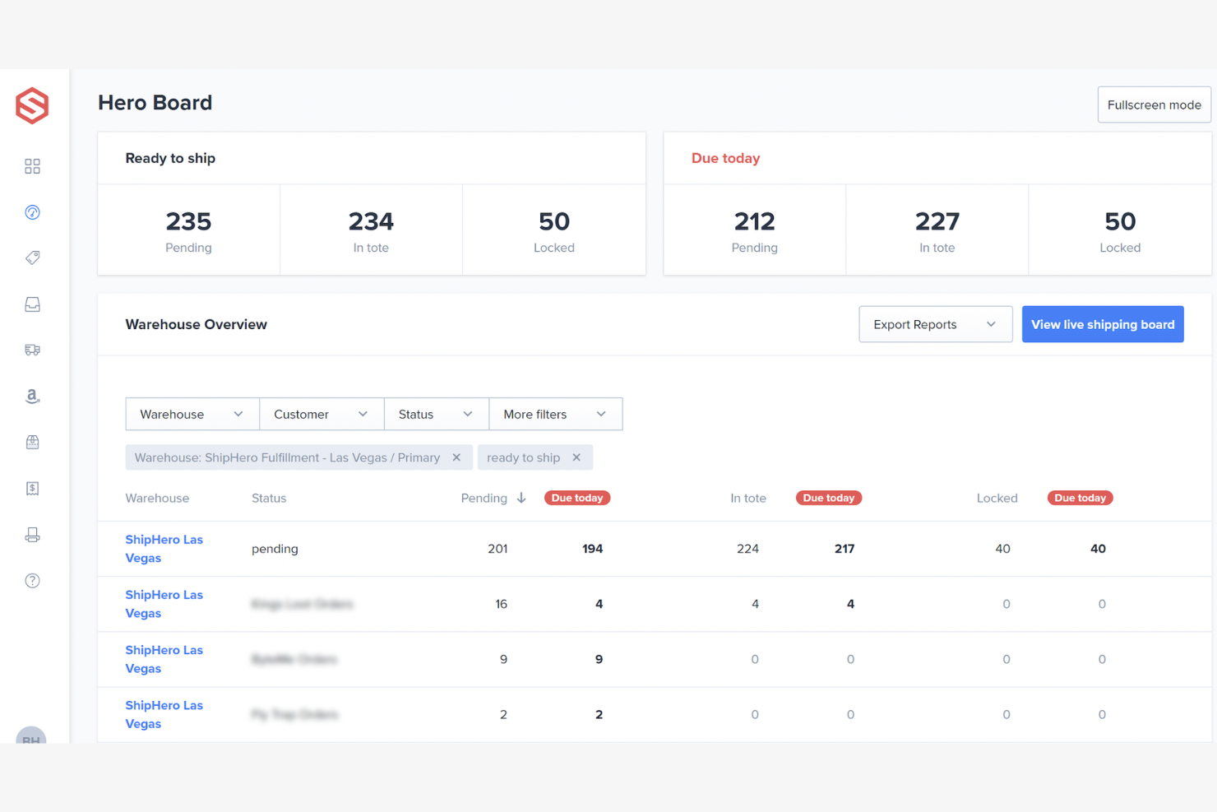Open the Warehouse filter dropdown
The width and height of the screenshot is (1217, 812).
coord(192,414)
